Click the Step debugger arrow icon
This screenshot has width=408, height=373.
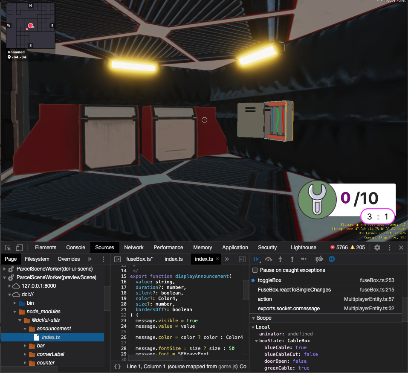(x=304, y=259)
